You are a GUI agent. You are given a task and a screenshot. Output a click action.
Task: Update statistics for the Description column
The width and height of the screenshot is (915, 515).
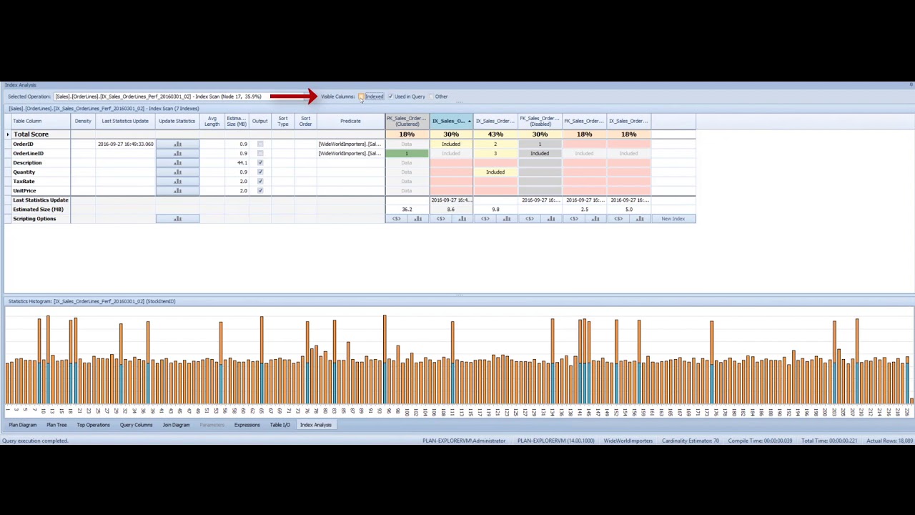(x=177, y=163)
